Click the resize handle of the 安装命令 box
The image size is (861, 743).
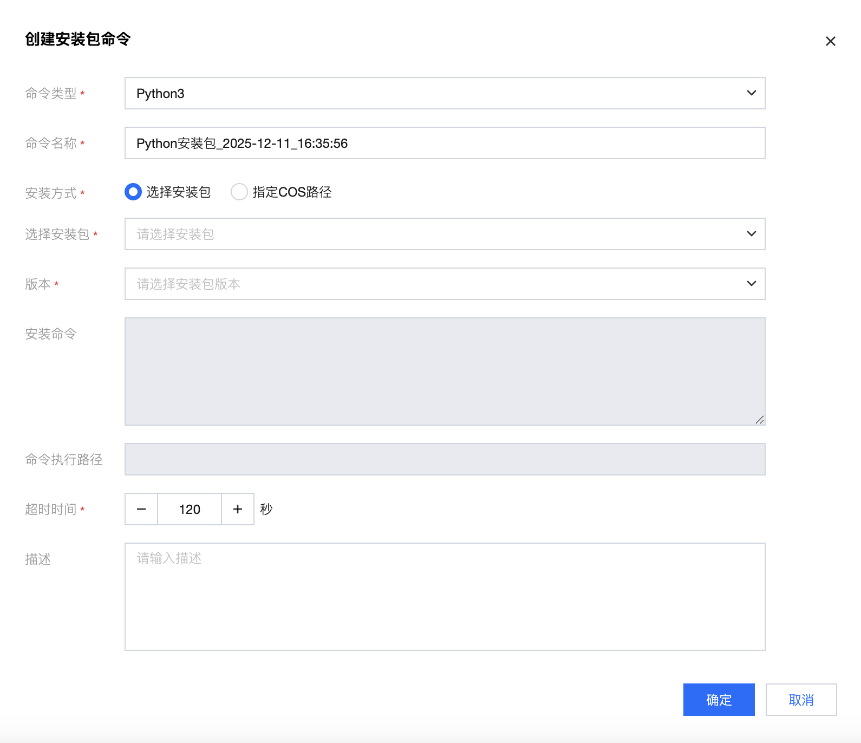point(760,420)
